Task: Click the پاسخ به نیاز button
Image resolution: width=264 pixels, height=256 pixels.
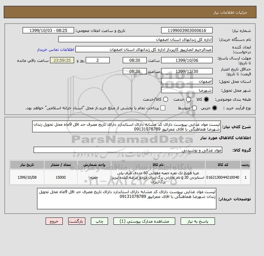Action: click(x=198, y=221)
